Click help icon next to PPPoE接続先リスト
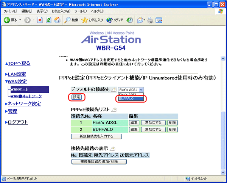227x183 pixels. point(114,110)
